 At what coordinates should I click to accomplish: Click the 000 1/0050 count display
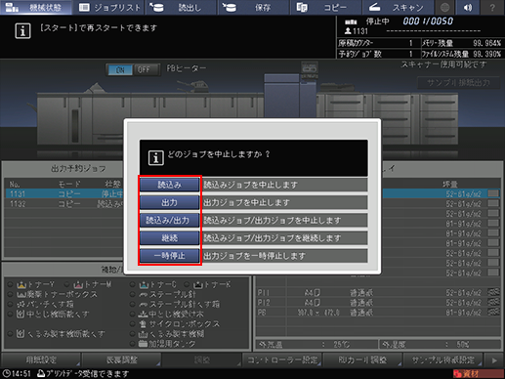(428, 21)
